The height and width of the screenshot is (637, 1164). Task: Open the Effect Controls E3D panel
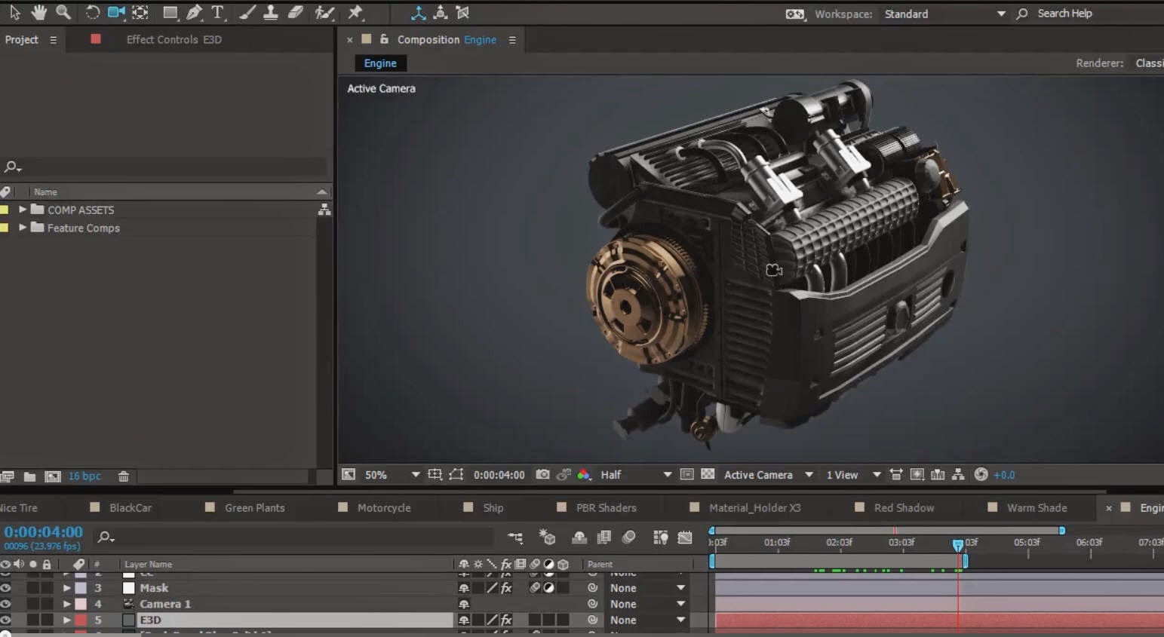click(174, 39)
